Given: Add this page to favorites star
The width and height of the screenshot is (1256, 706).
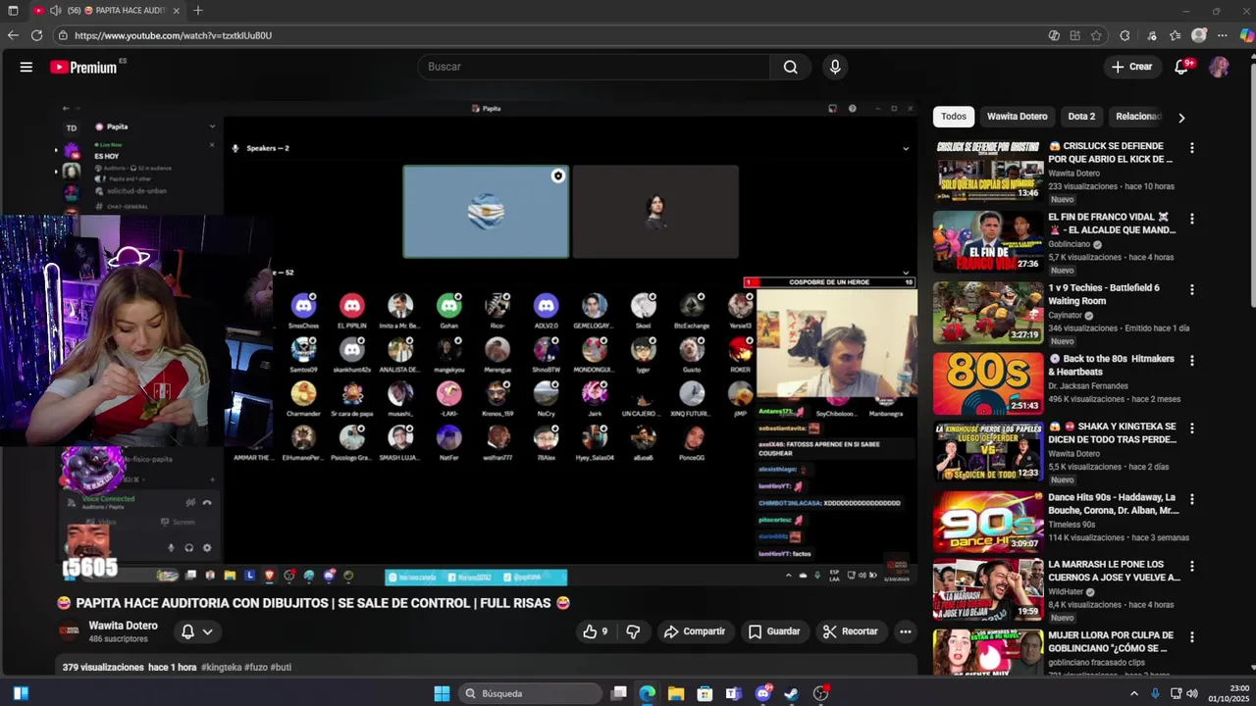Looking at the screenshot, I should (x=1096, y=35).
